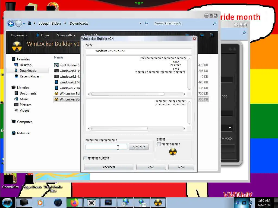This screenshot has width=278, height=208.
Task: Select Network in navigation pane
Action: pos(21,133)
